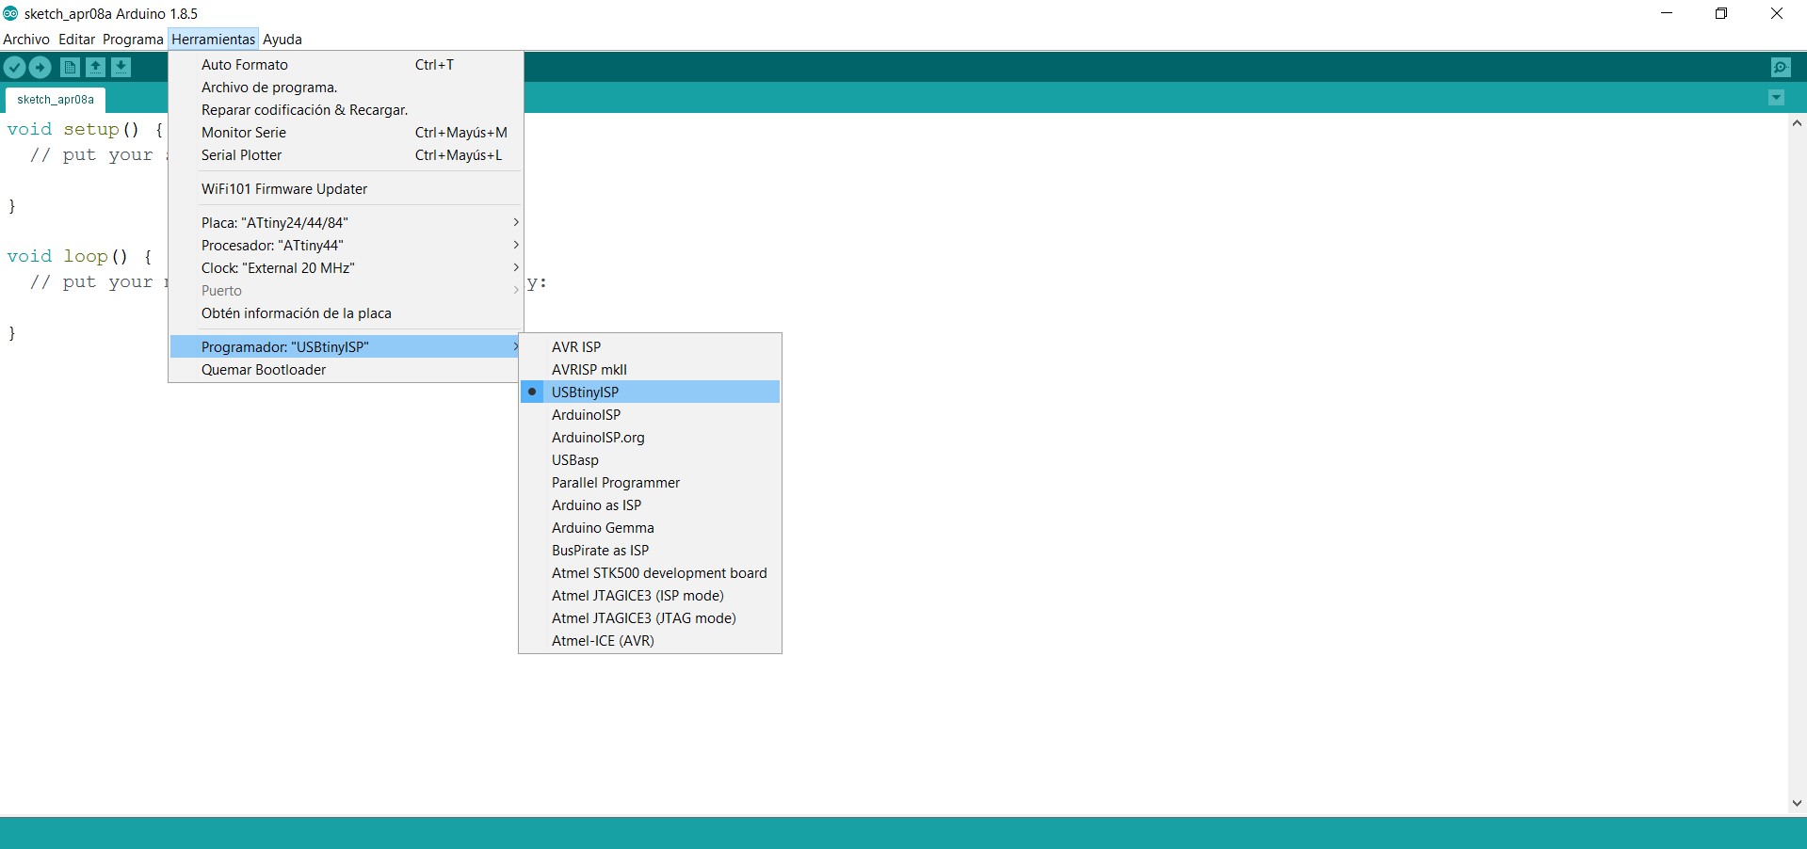Click the void loop() code line
This screenshot has width=1807, height=849.
point(79,256)
